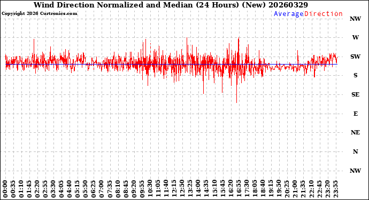Image resolution: width=369 pixels, height=200 pixels.
Task: Click the 21:00 time axis label
Action: pos(295,189)
